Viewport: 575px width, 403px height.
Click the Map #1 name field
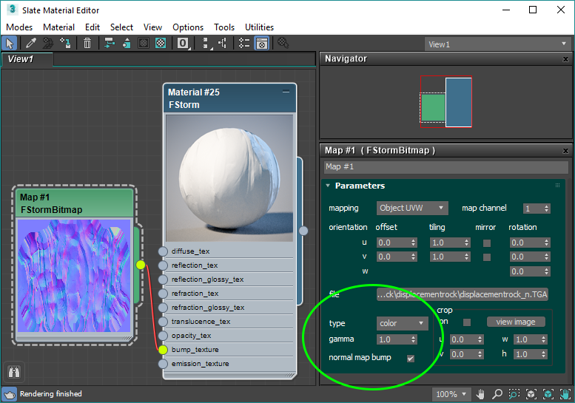[x=446, y=167]
